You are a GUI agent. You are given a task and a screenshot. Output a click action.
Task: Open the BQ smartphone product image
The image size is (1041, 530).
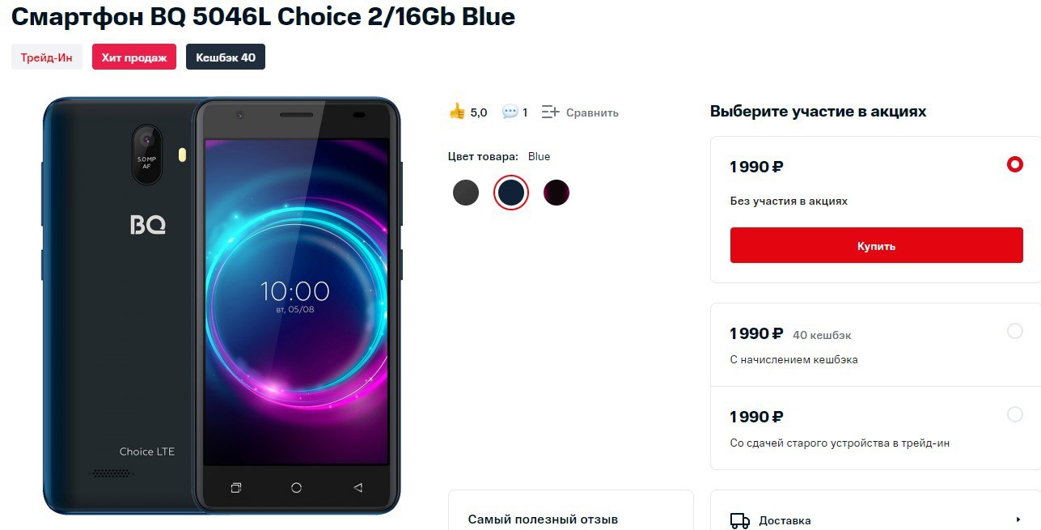point(222,306)
